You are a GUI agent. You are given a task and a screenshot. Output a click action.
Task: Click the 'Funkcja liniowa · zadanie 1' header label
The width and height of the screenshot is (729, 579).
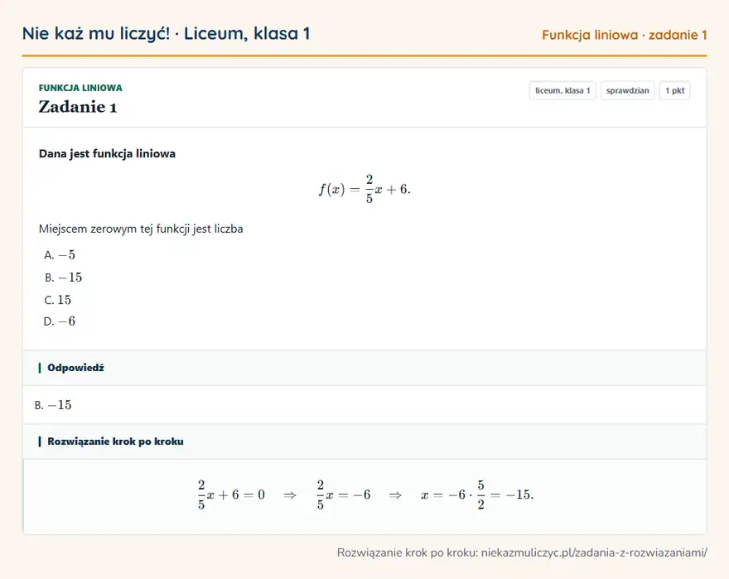point(625,35)
